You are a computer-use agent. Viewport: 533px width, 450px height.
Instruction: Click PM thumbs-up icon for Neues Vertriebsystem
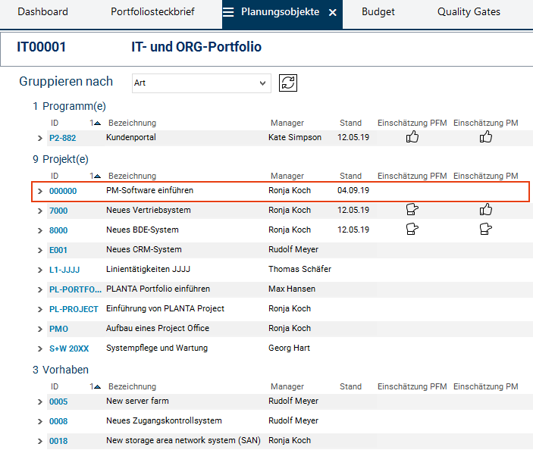pos(486,210)
